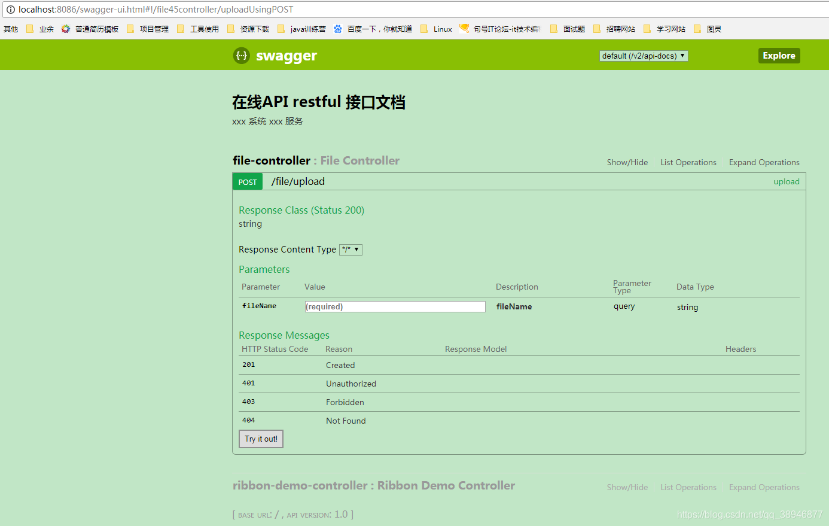
Task: Click Show/Hide for ribbon-demo-controller
Action: (x=627, y=487)
